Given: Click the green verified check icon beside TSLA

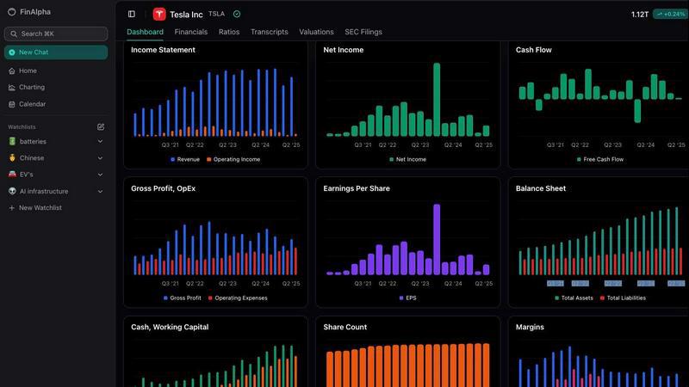Looking at the screenshot, I should (237, 14).
